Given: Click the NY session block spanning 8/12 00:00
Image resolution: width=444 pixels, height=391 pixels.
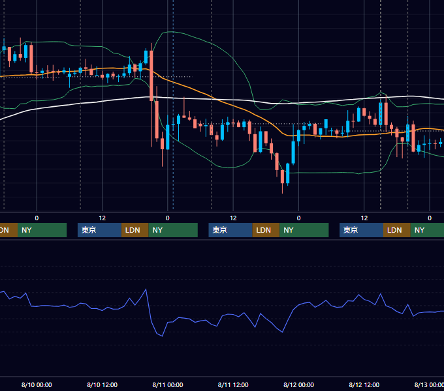Looking at the screenshot, I should point(304,230).
